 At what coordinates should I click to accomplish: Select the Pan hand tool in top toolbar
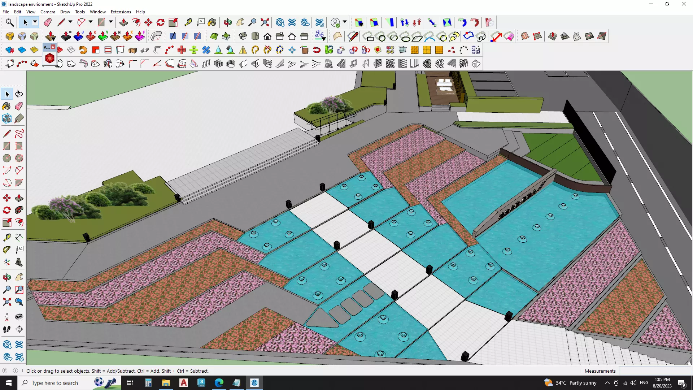240,22
